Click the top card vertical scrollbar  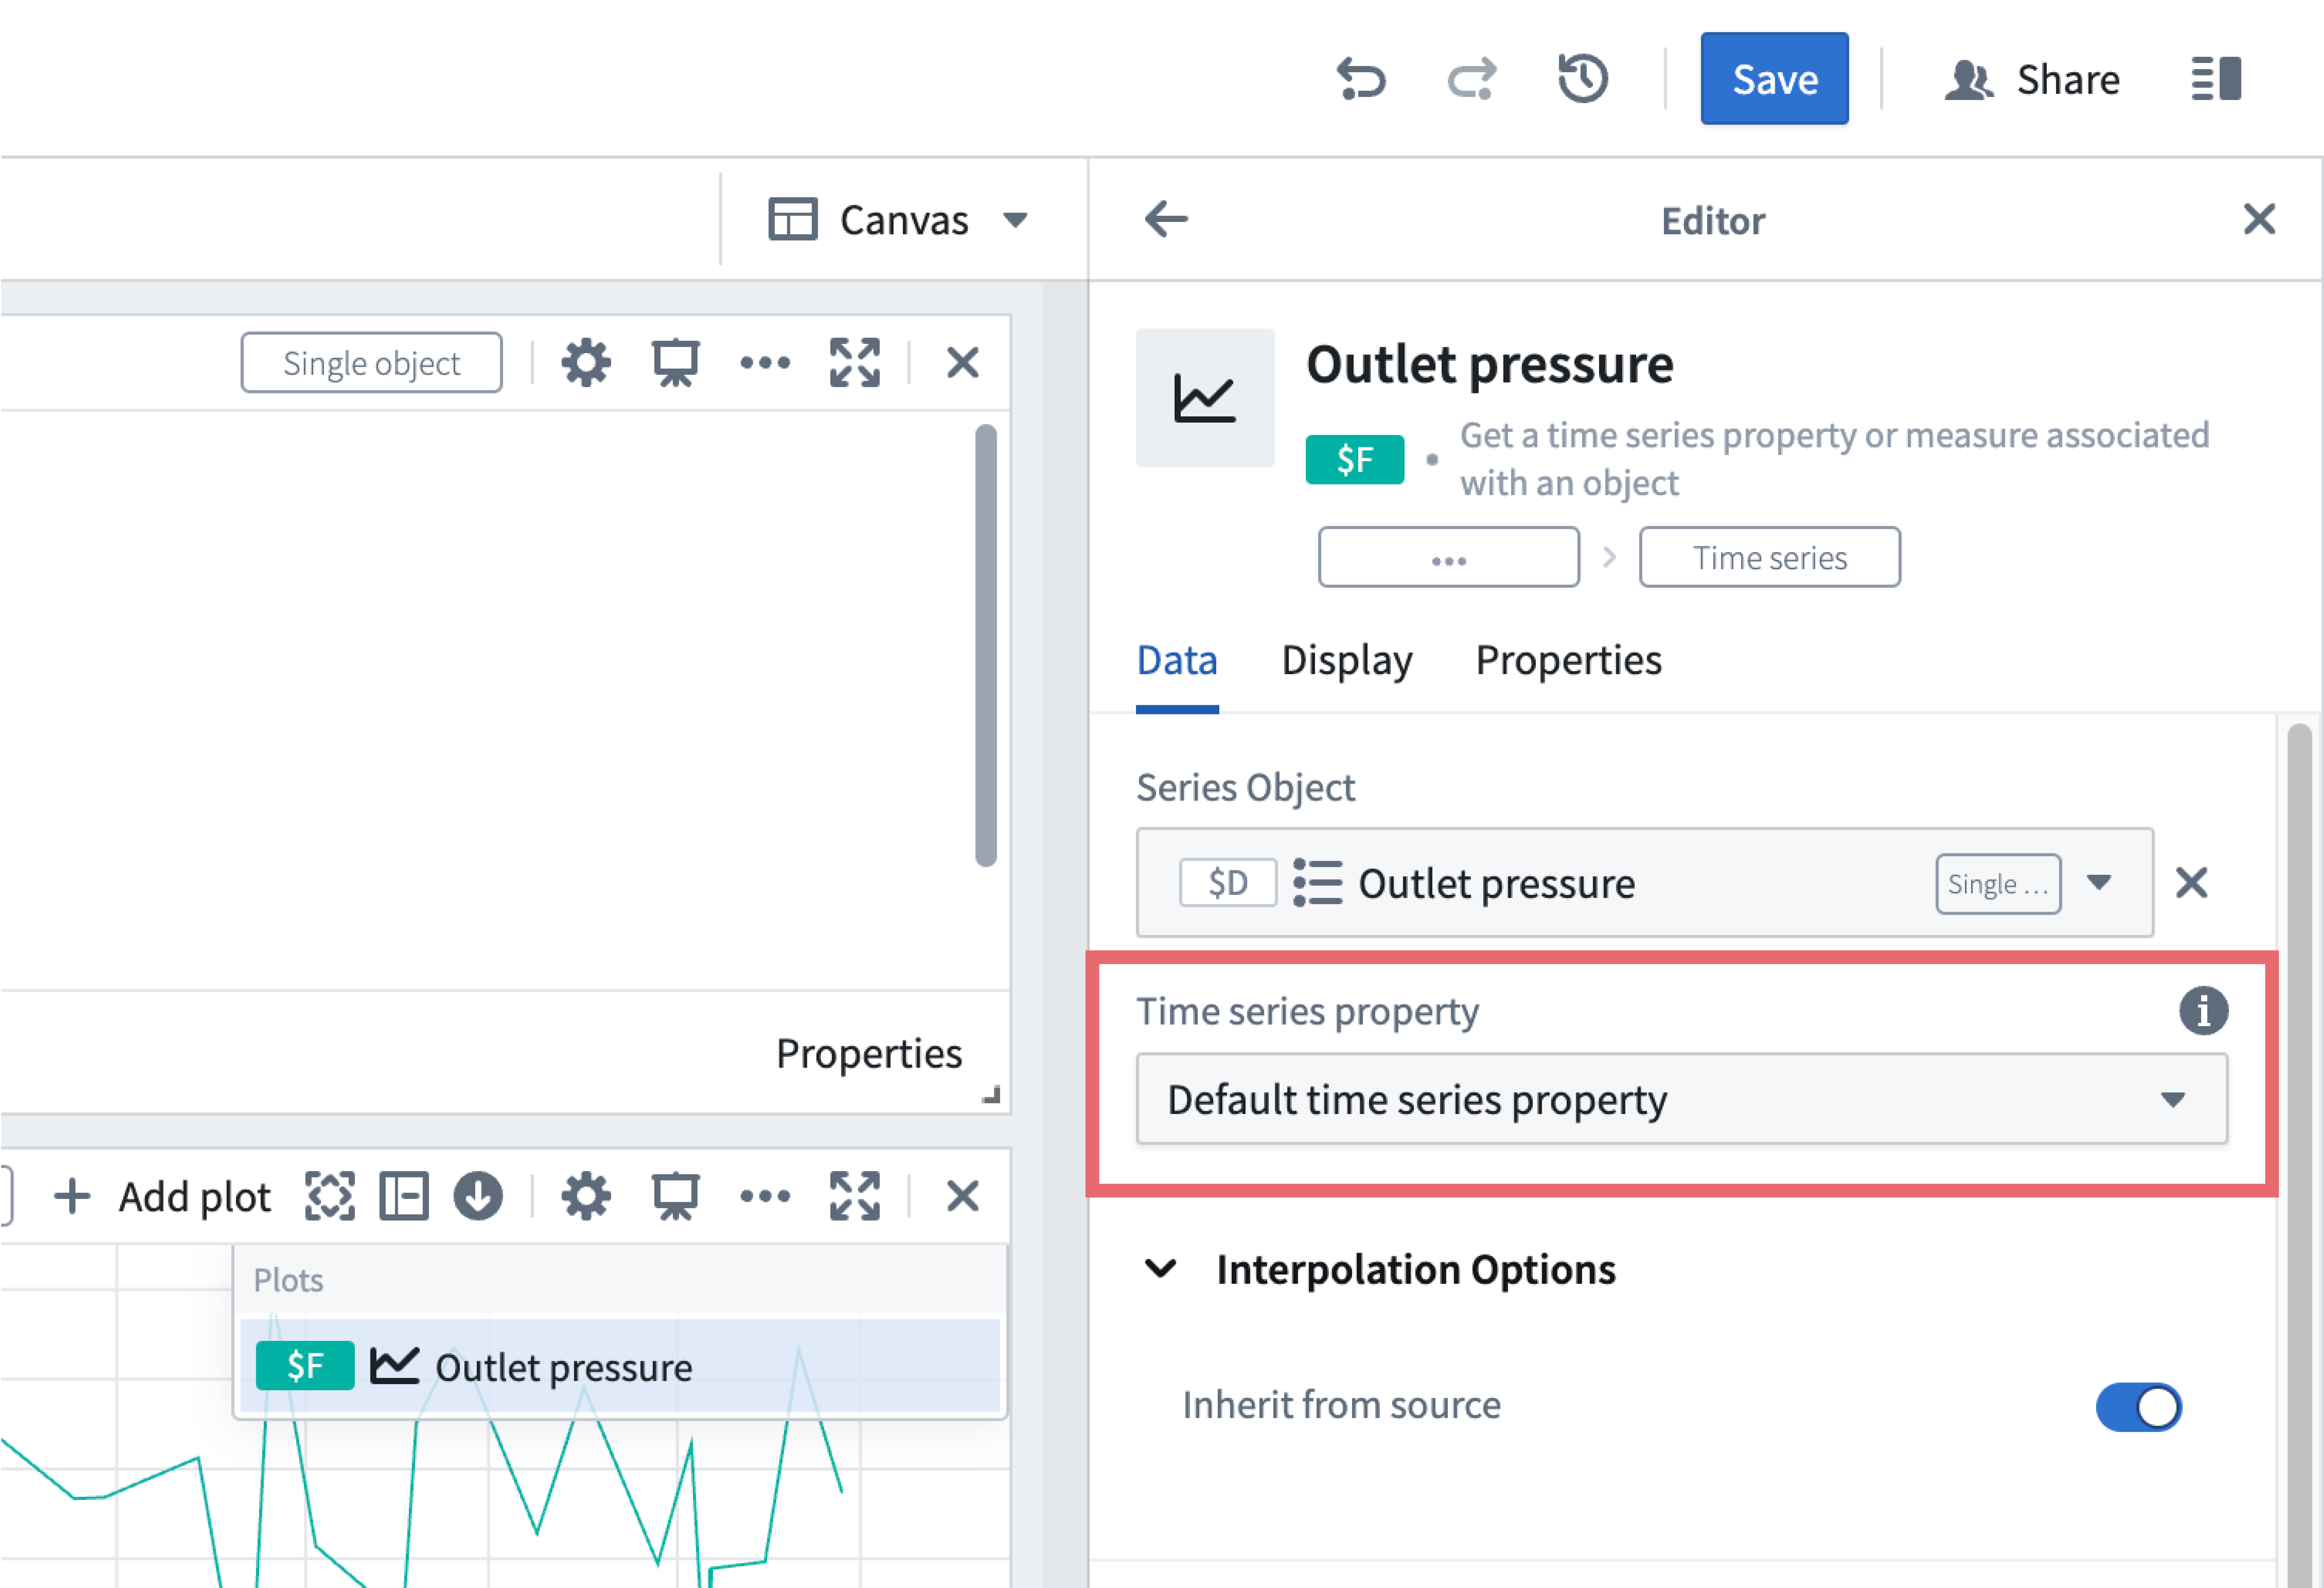[x=986, y=645]
